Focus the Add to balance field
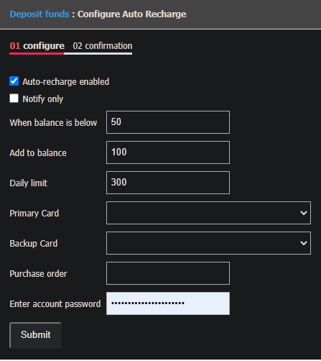 168,152
